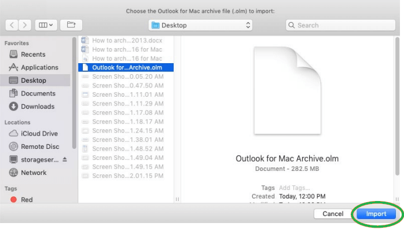Select Screen Sho...1.49.04 AM file

[x=126, y=158]
